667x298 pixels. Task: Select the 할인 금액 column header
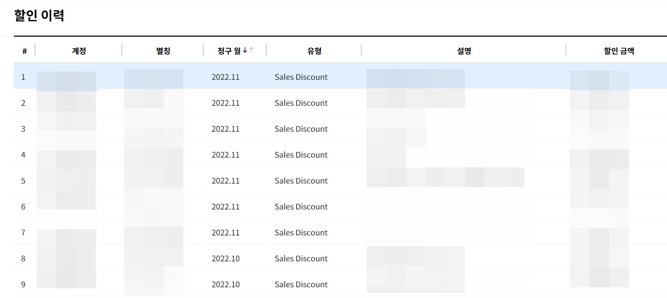[619, 51]
